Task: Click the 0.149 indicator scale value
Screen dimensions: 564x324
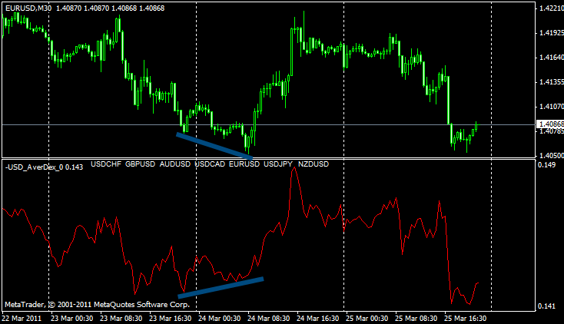Action: pyautogui.click(x=546, y=164)
